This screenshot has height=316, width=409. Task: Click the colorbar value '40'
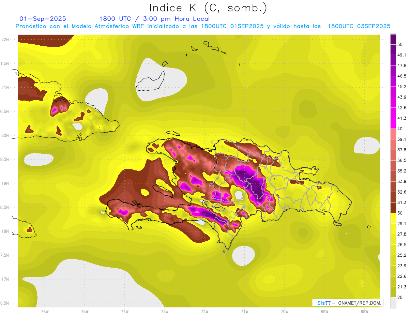click(400, 129)
